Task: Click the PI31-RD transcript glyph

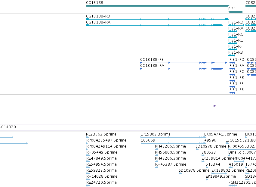Action: coord(236,25)
